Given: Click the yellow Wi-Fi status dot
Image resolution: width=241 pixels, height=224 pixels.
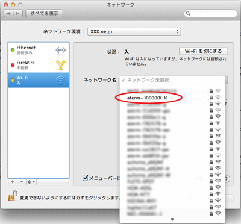Looking at the screenshot, I should click(x=13, y=80).
